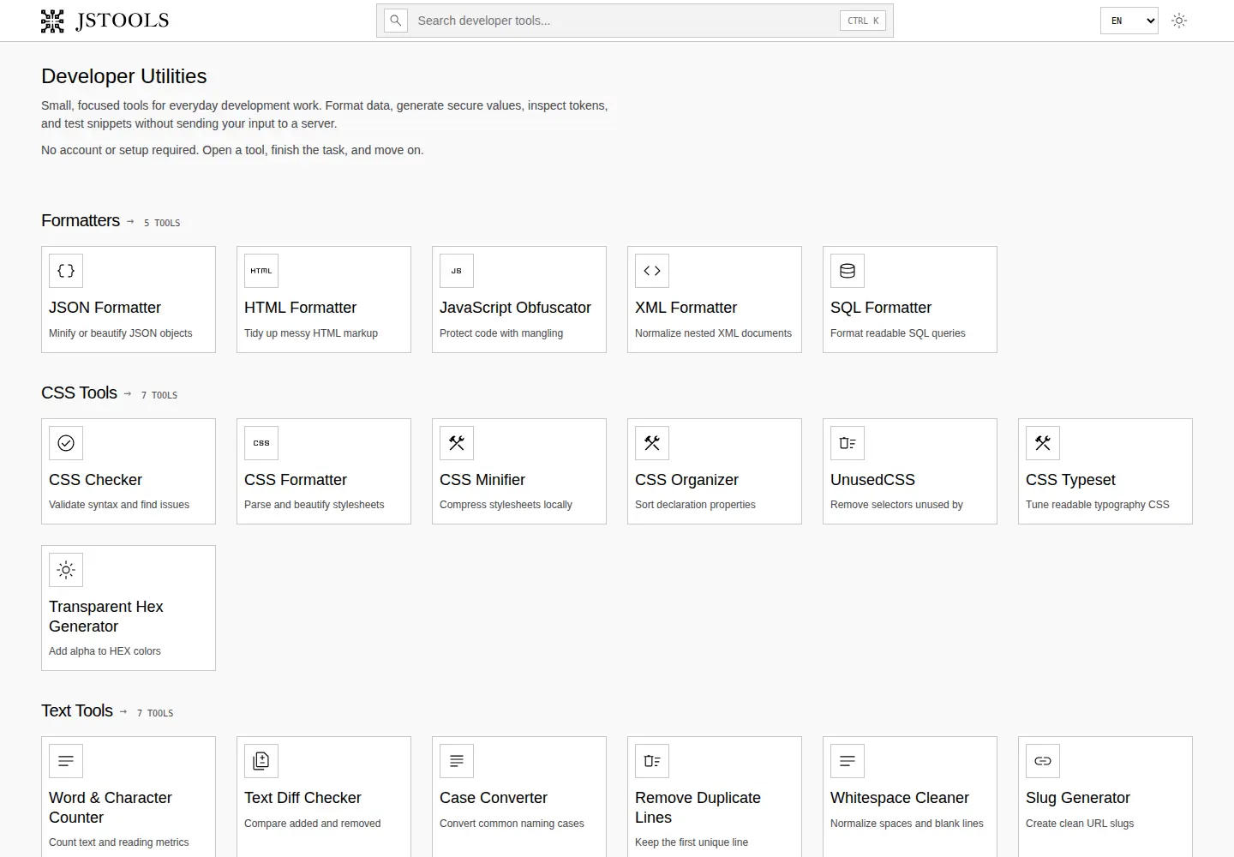
Task: Click the CSS Organizer tools icon
Action: (652, 443)
